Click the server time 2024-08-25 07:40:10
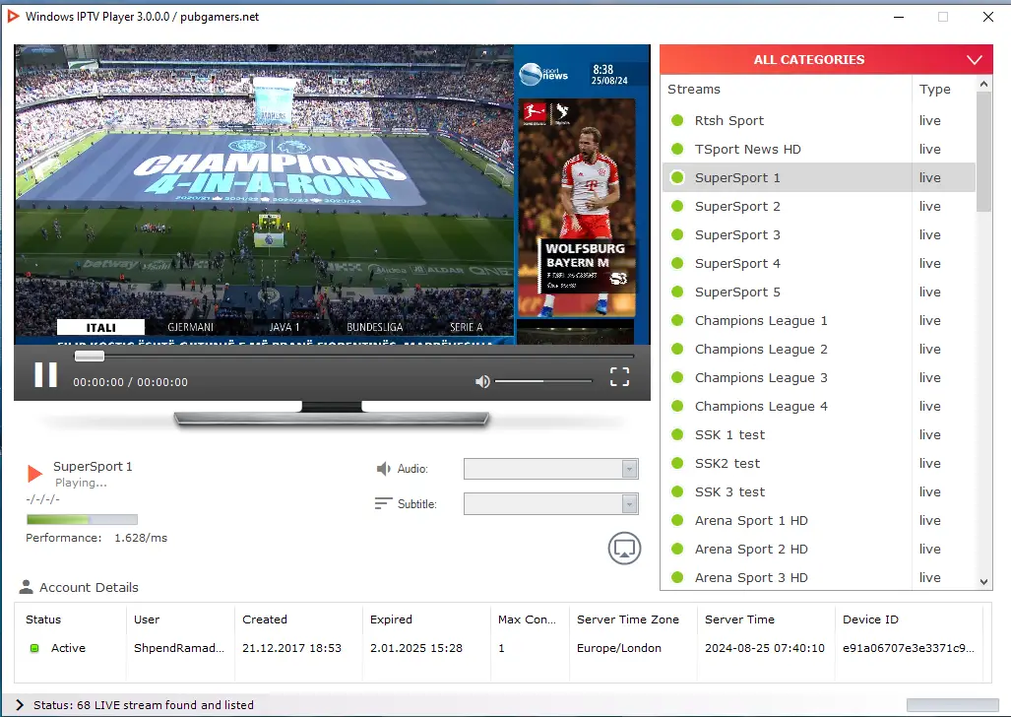 [x=765, y=648]
